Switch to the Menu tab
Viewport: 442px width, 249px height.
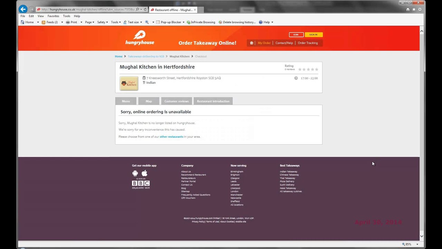[x=126, y=101]
